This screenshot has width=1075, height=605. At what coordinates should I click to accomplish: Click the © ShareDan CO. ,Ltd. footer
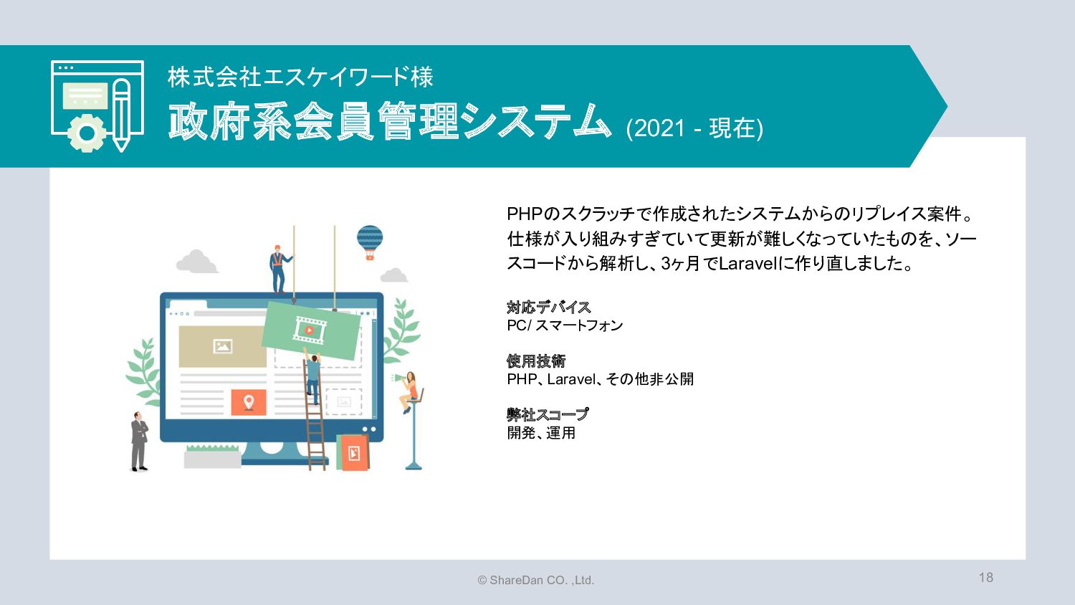click(536, 581)
